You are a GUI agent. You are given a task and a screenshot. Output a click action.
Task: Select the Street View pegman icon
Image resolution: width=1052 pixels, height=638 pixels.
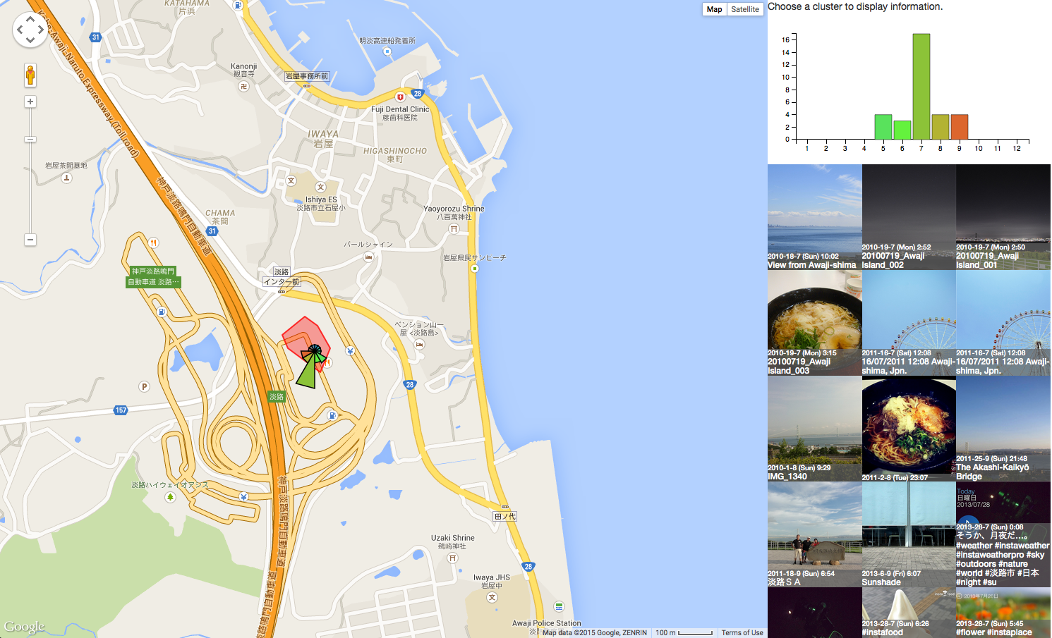[30, 75]
